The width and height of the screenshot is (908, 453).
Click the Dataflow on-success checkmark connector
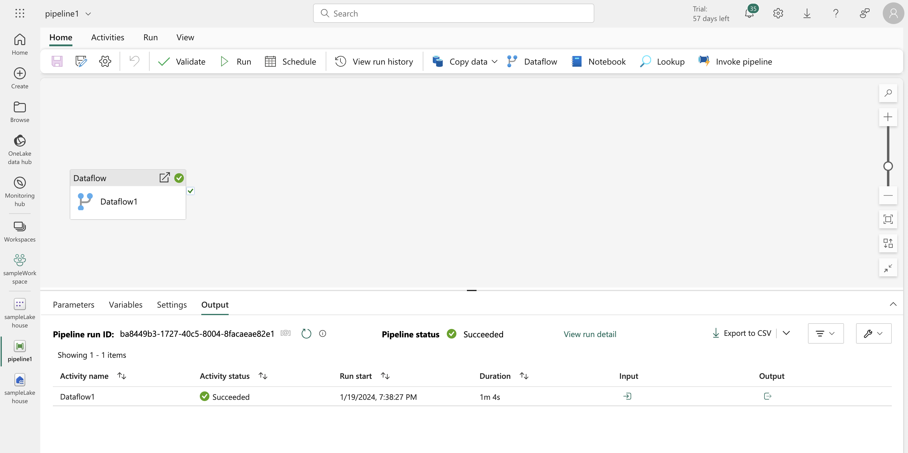pyautogui.click(x=190, y=191)
